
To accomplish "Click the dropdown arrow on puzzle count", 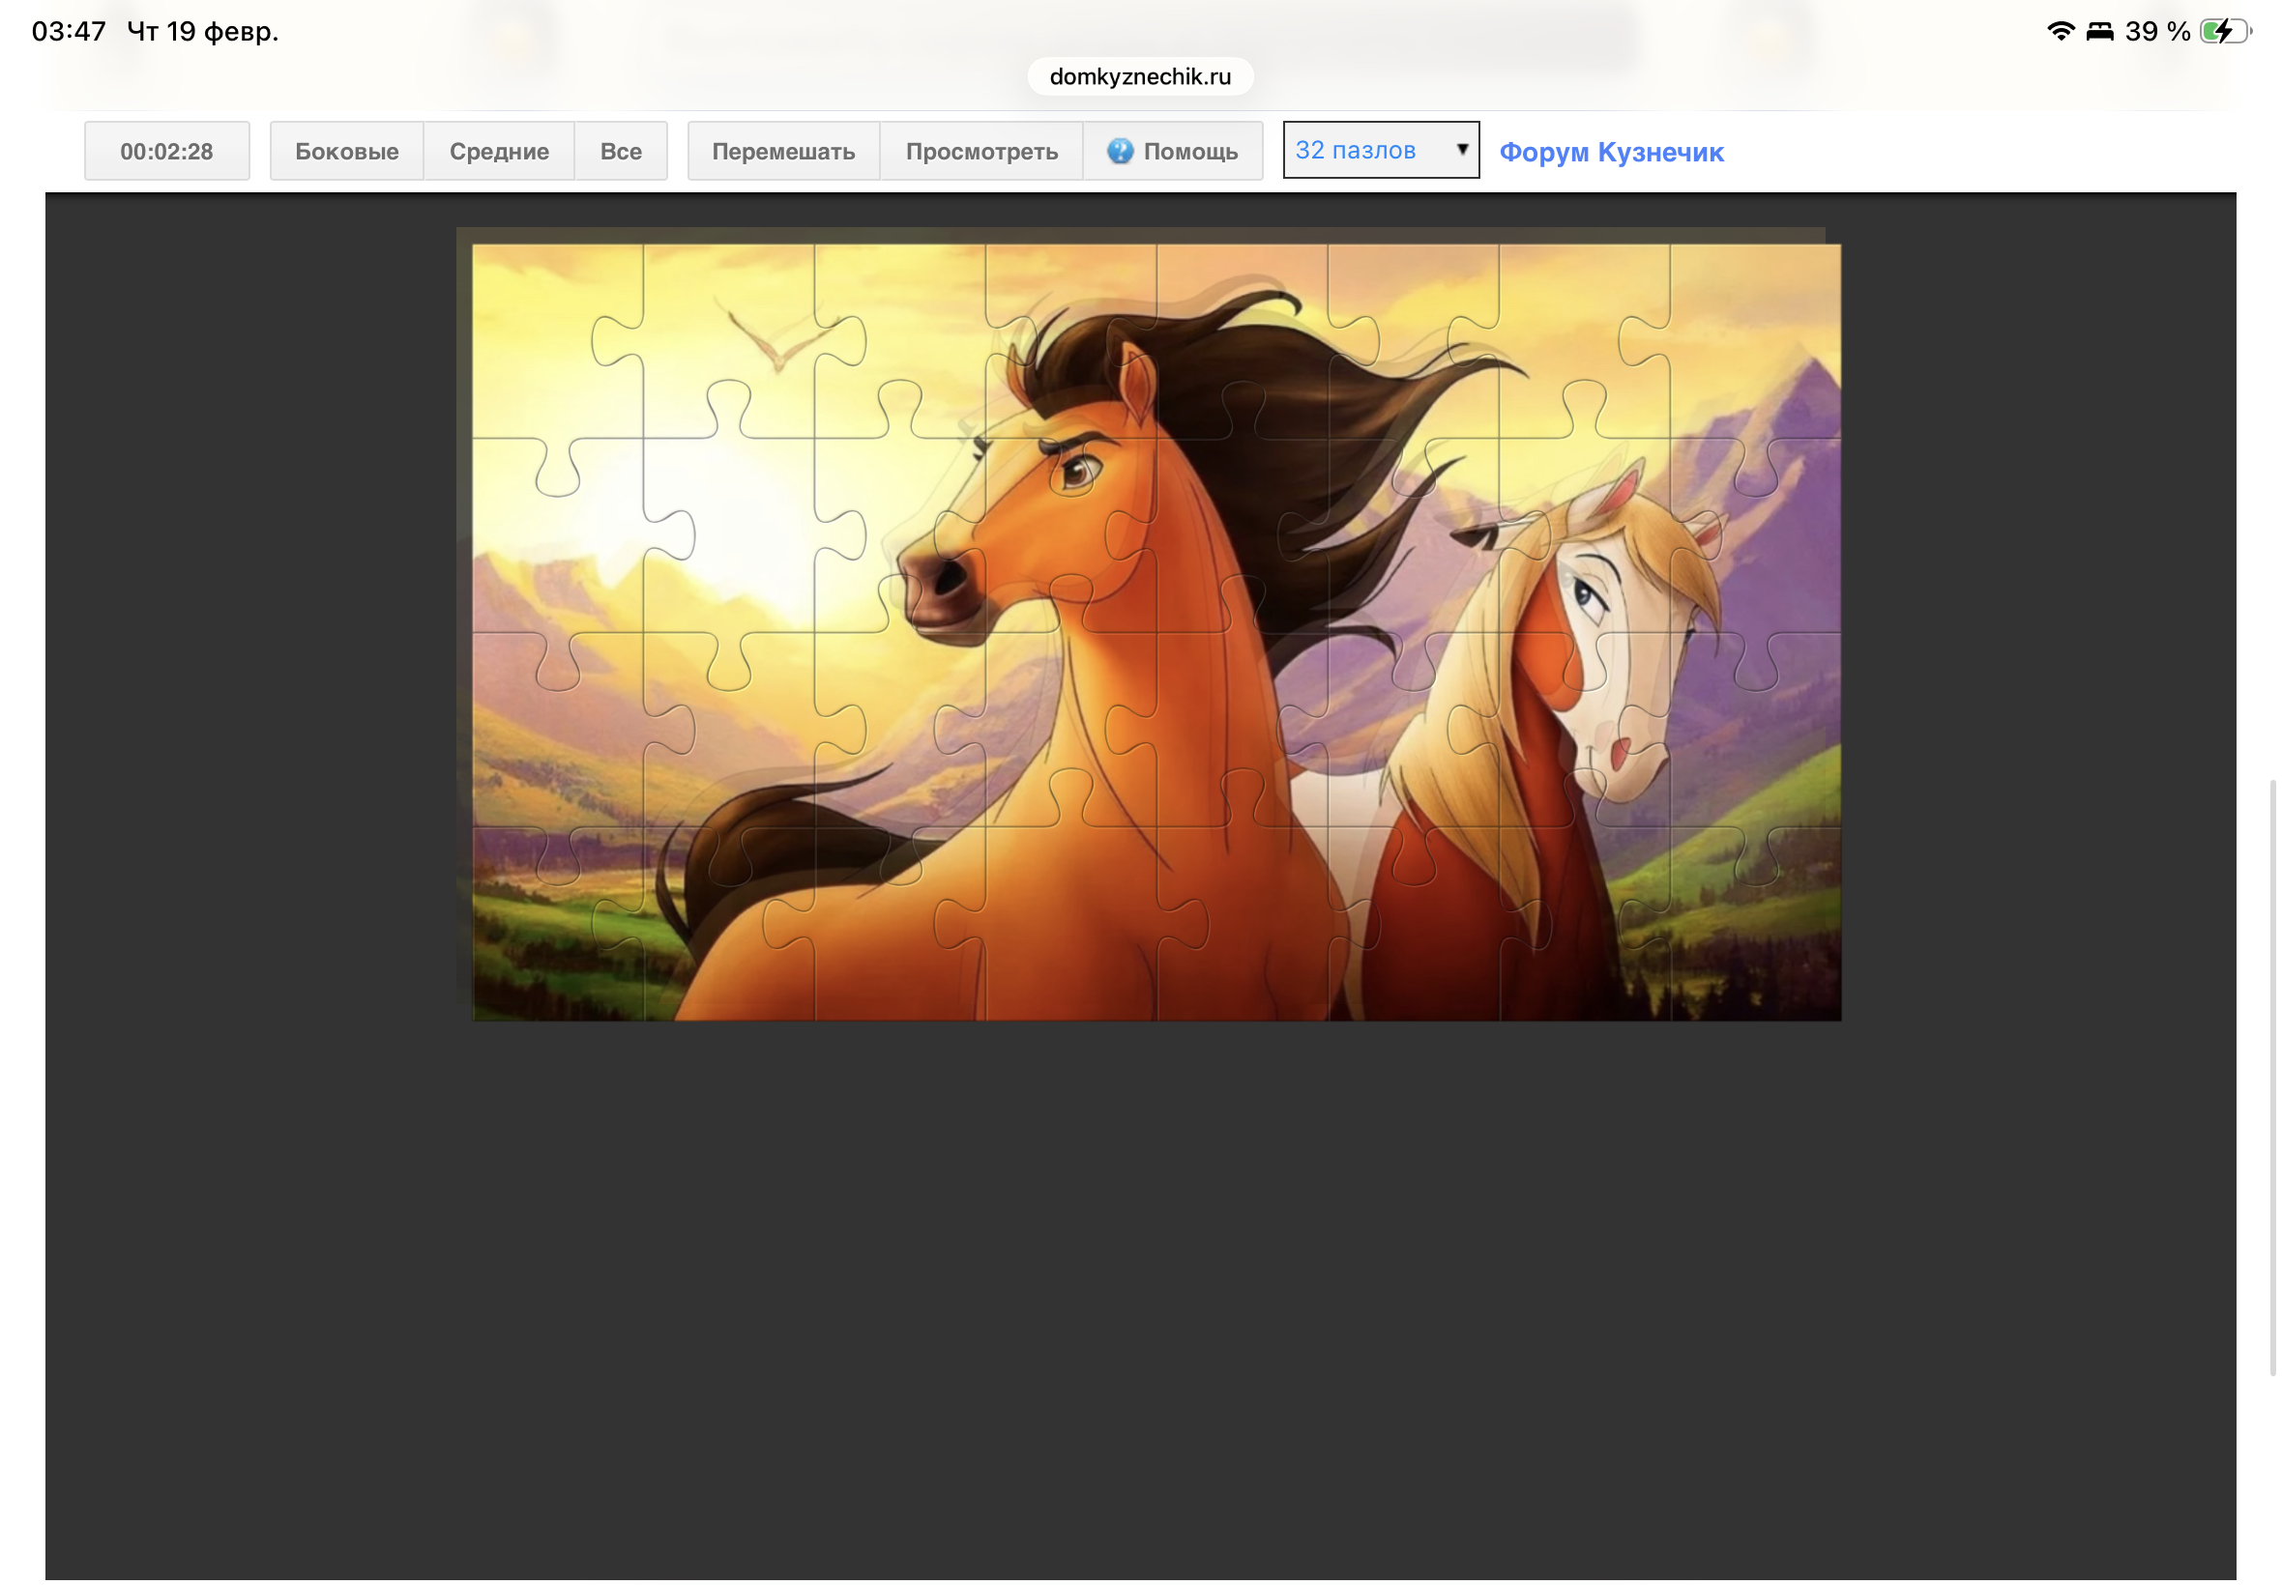I will click(1461, 149).
